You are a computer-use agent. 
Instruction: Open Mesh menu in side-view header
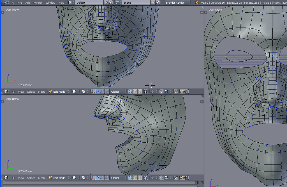pos(41,178)
